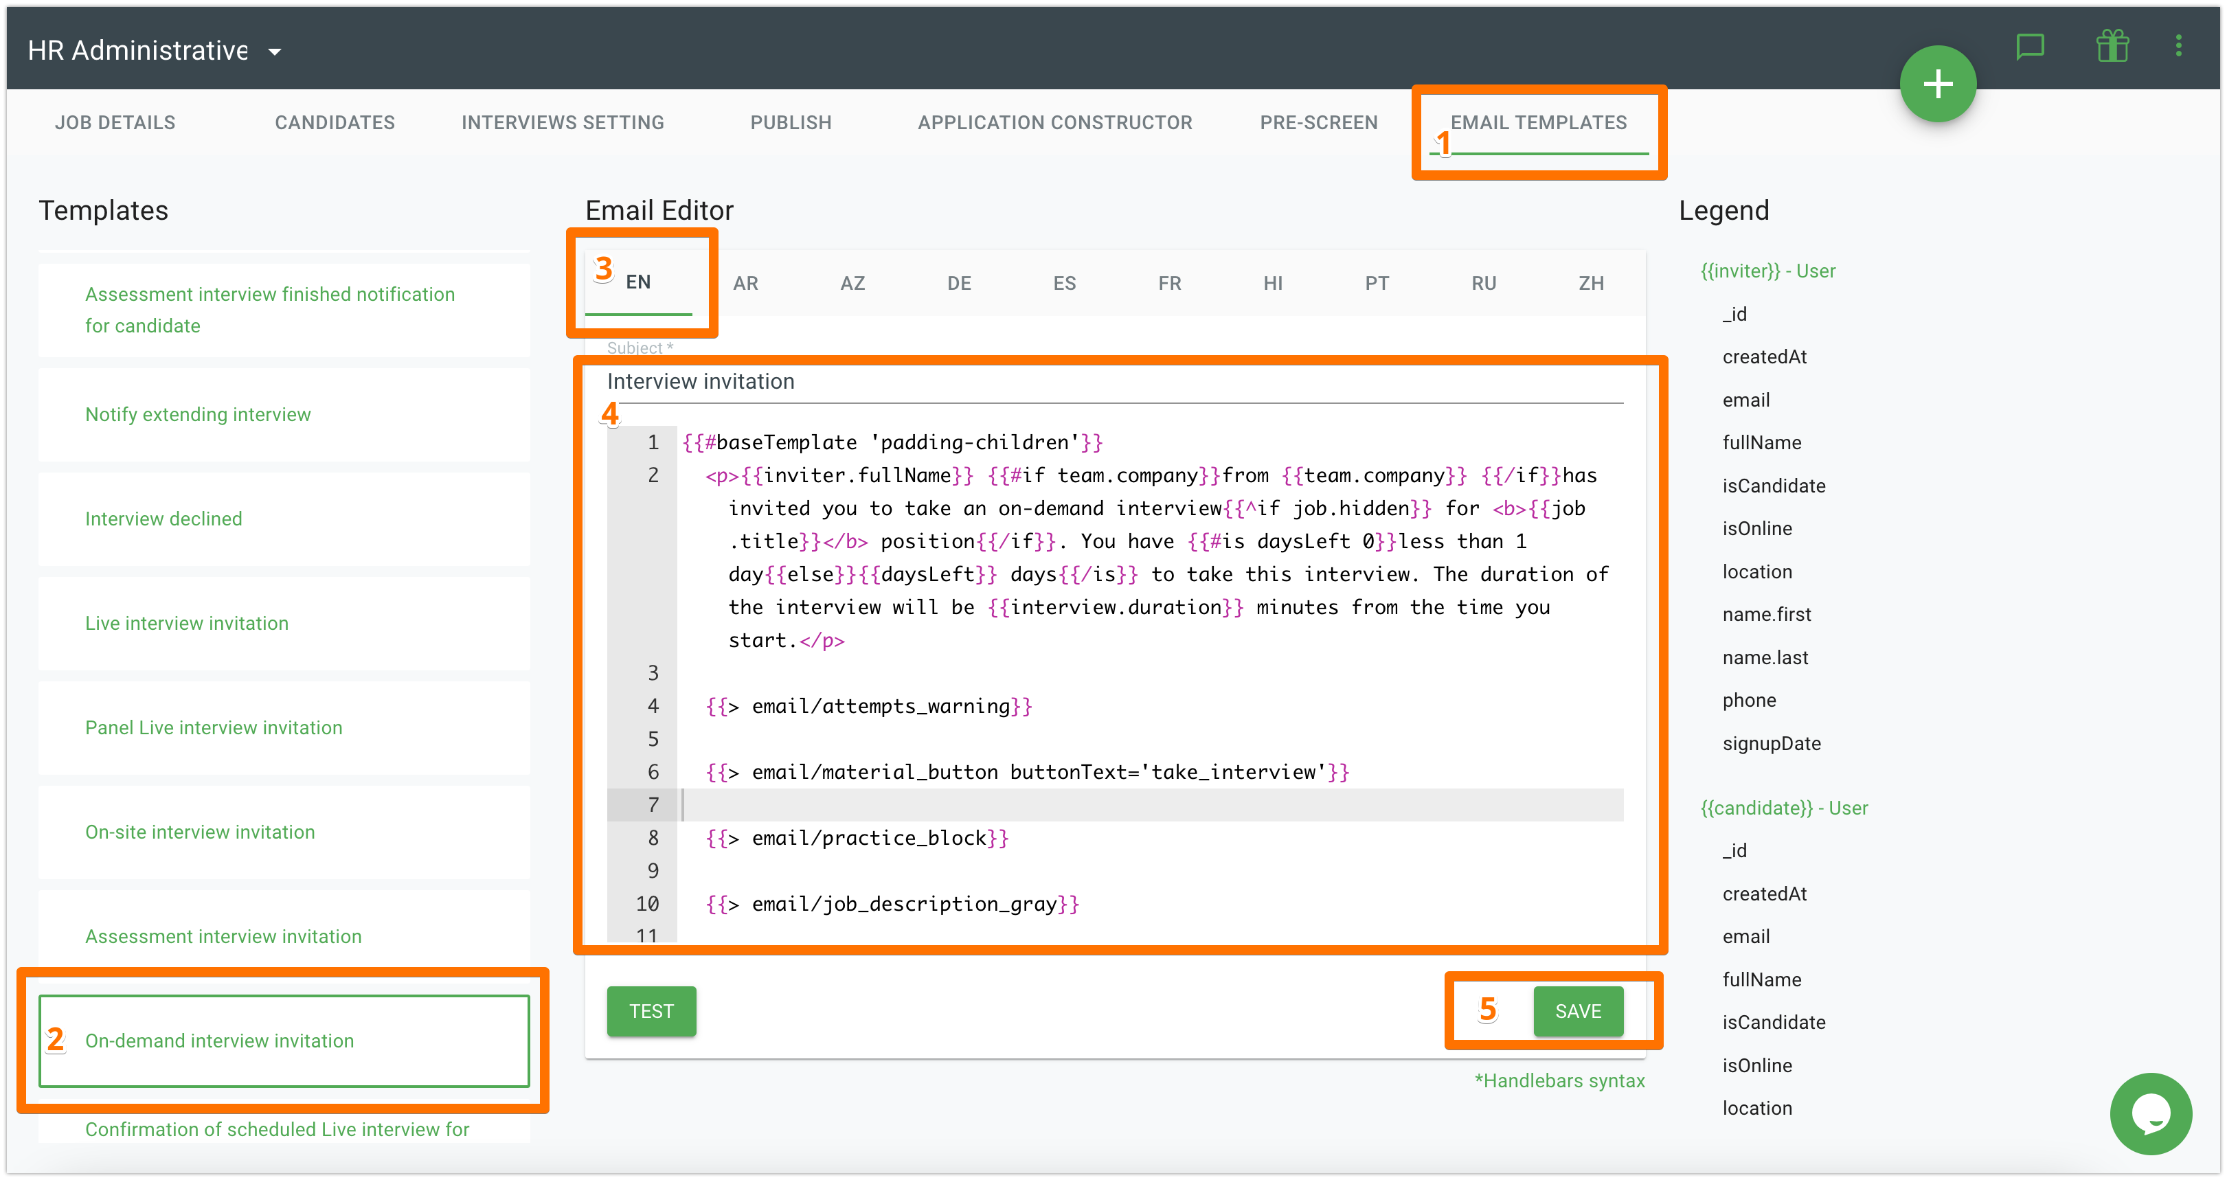
Task: Open the chat message icon in header
Action: click(x=2029, y=46)
